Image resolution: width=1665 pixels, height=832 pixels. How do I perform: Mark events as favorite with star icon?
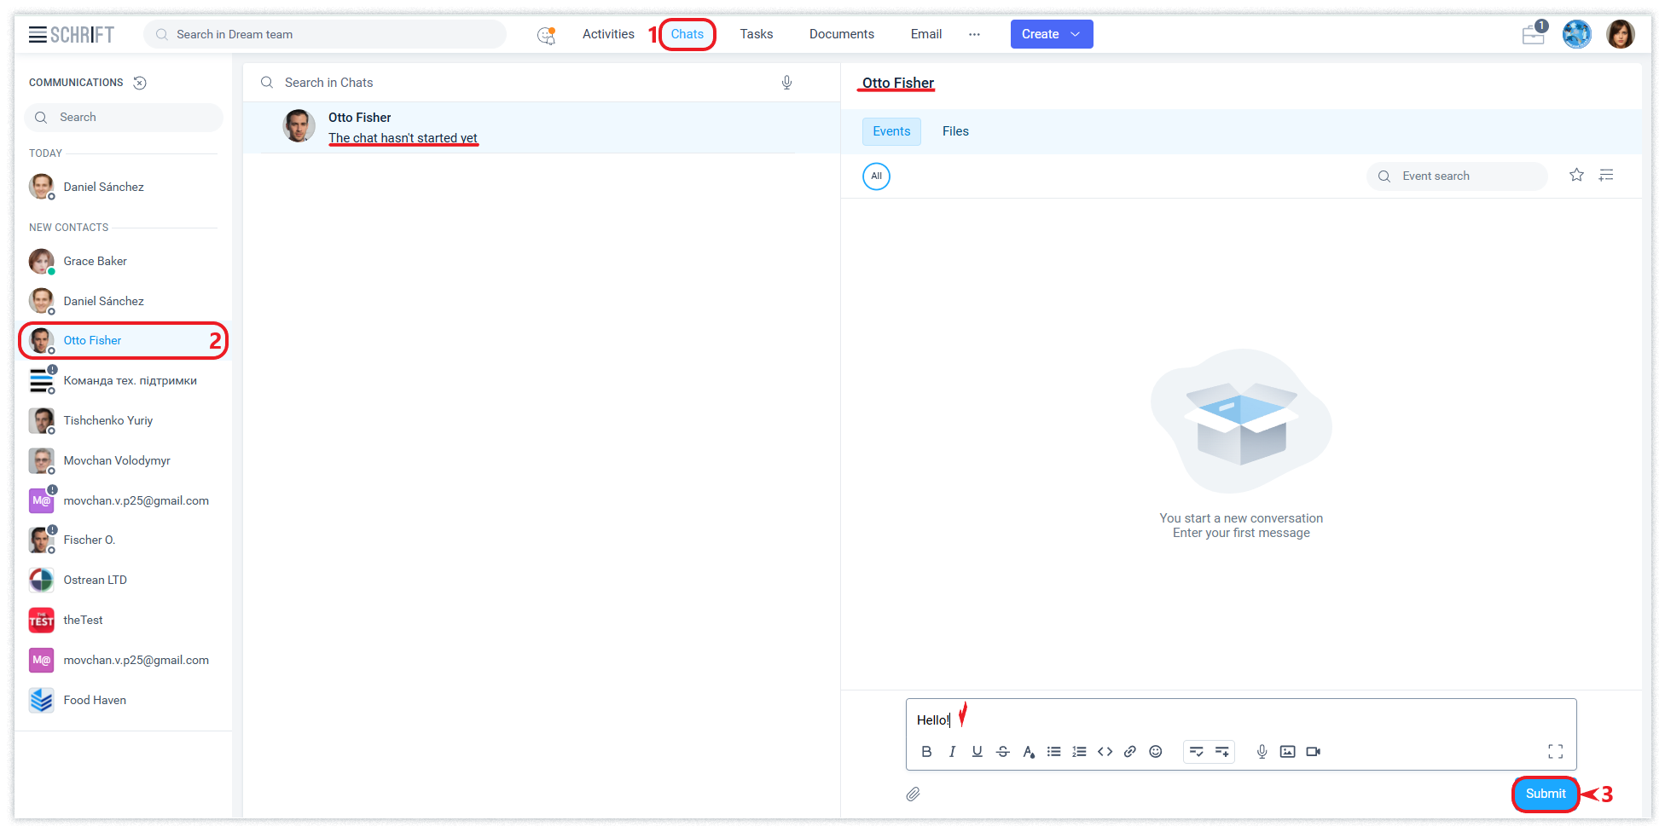point(1576,175)
